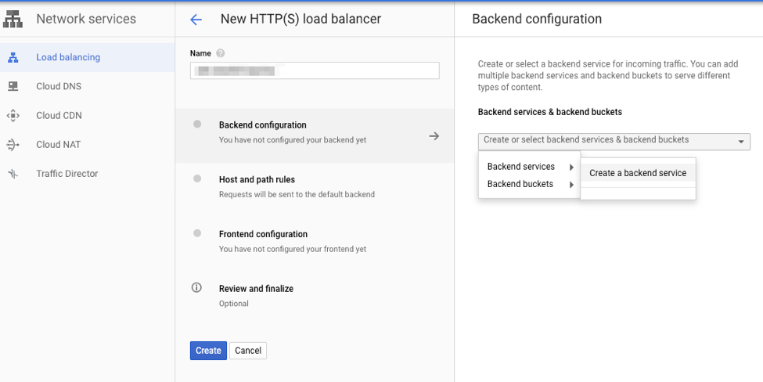Select Create a backend service option
The height and width of the screenshot is (382, 763).
click(638, 173)
